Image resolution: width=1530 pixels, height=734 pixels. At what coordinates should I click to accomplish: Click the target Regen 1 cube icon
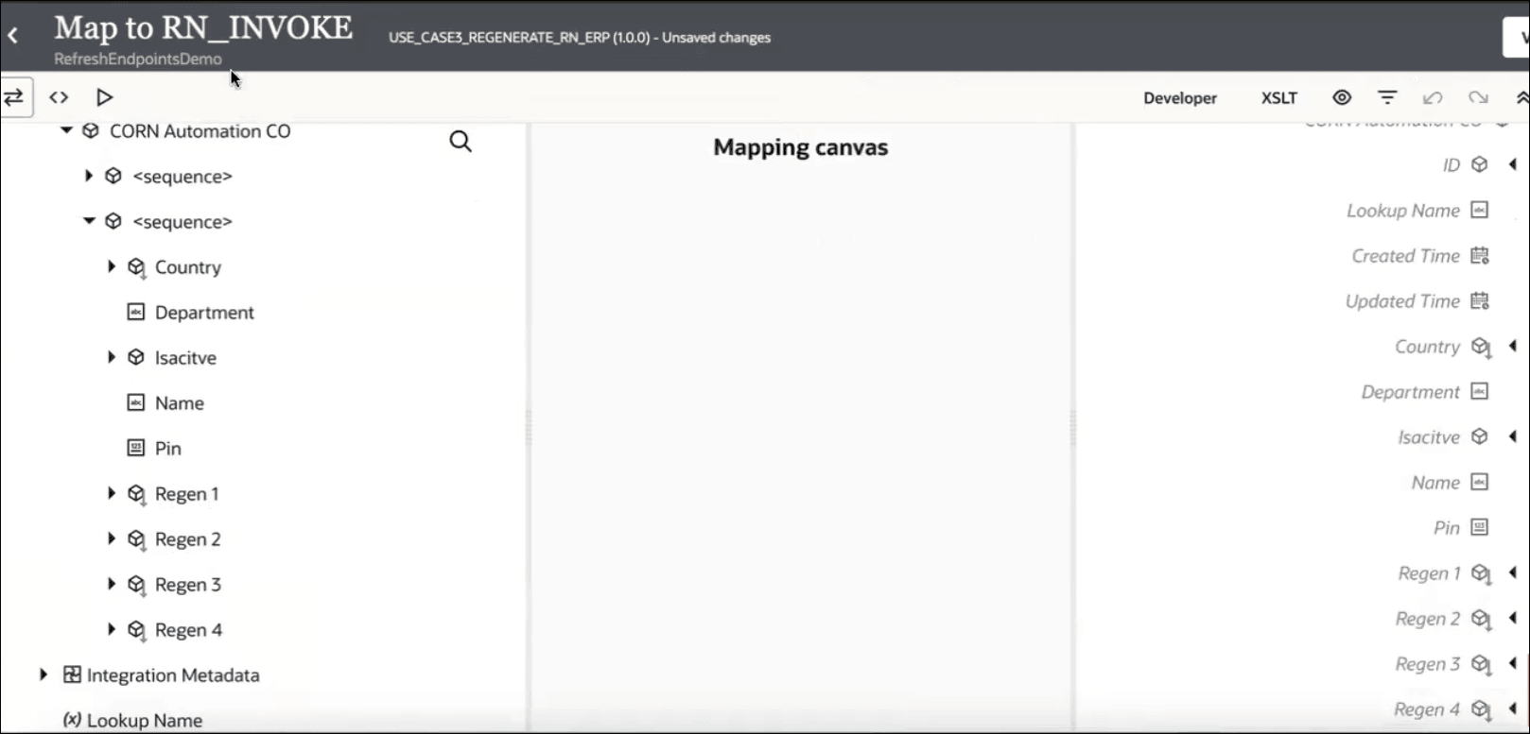pos(1481,573)
